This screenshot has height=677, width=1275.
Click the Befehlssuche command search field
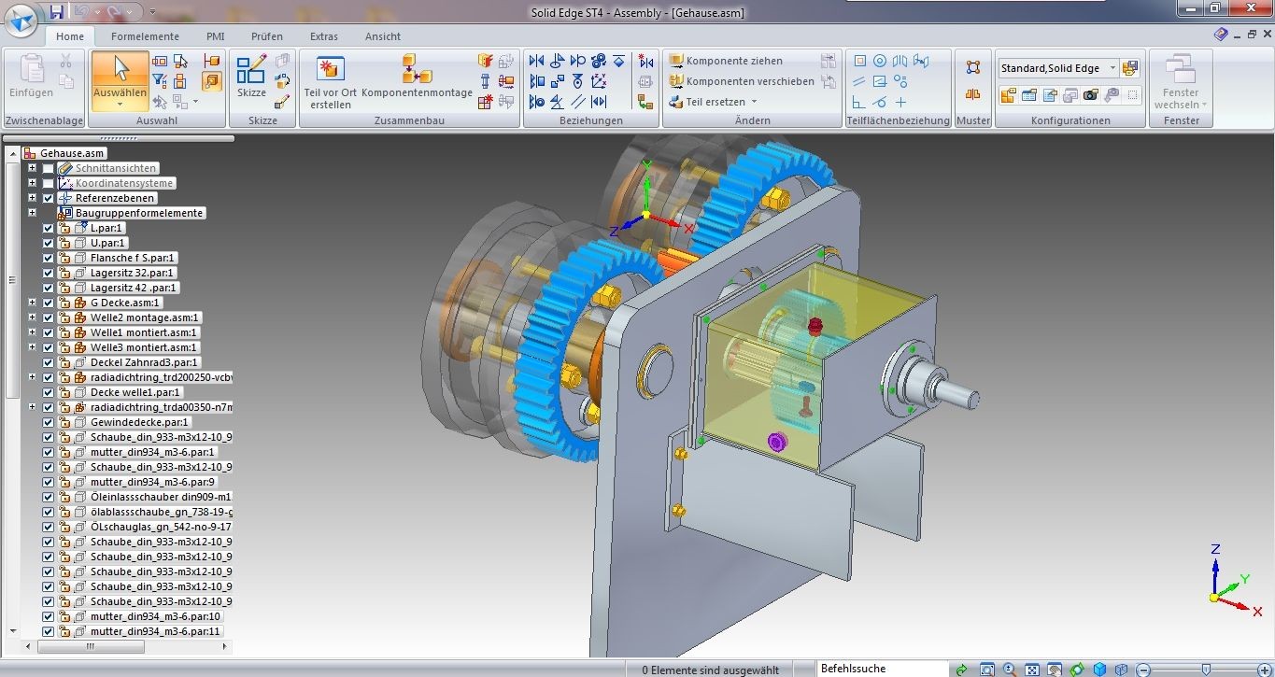click(878, 669)
